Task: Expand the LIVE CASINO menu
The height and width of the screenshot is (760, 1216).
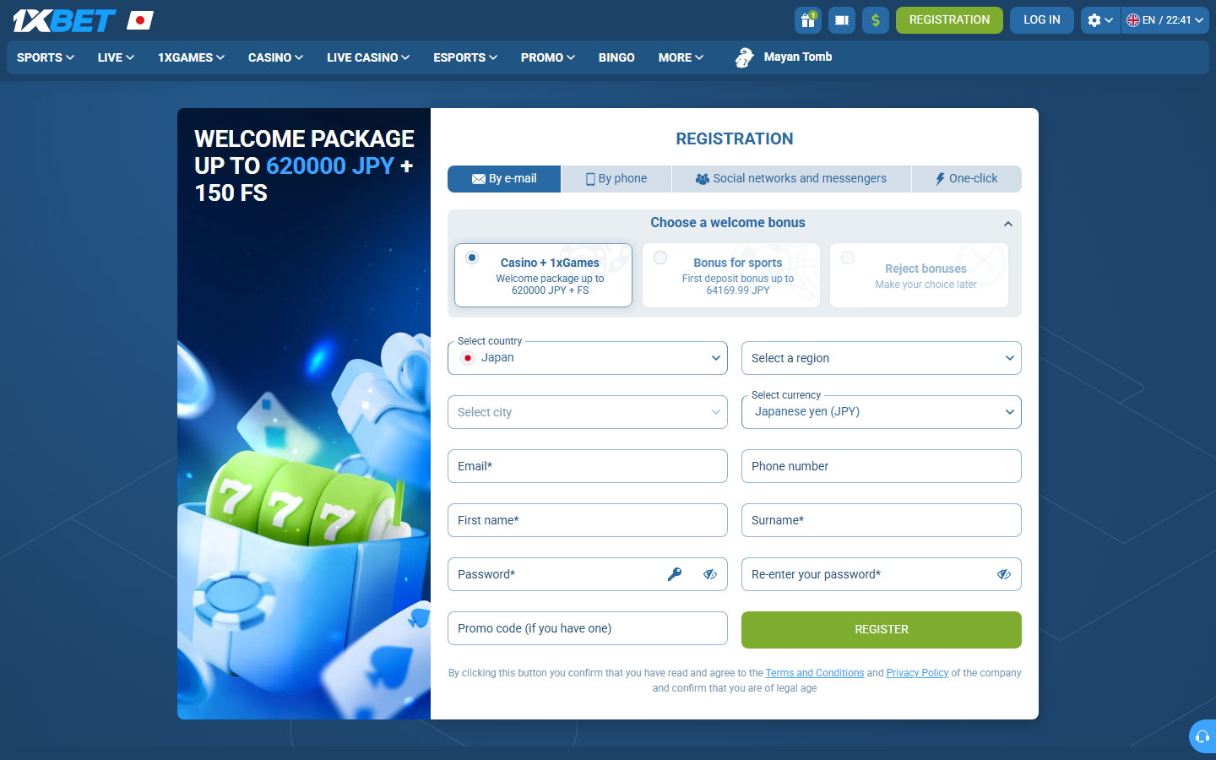Action: [x=368, y=57]
